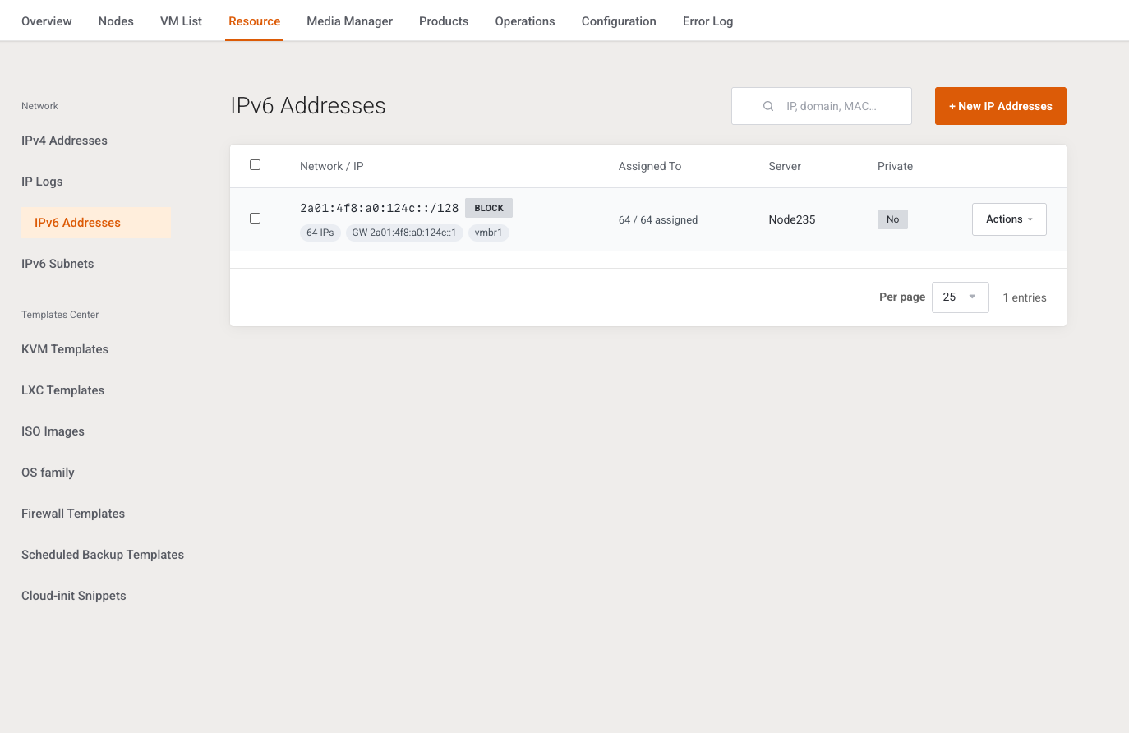Open Firewall Templates in sidebar
1129x733 pixels.
pyautogui.click(x=73, y=514)
